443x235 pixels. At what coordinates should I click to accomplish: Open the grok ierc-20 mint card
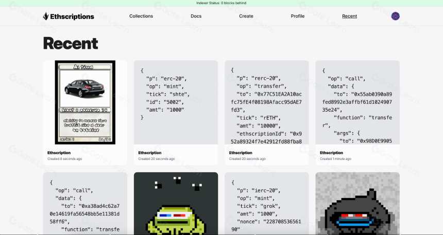(x=267, y=204)
